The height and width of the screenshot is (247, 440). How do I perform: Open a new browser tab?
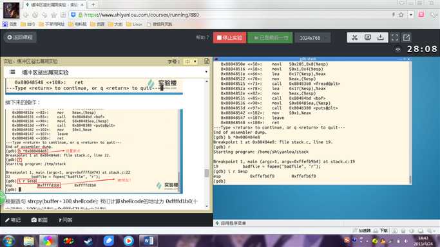[93, 5]
